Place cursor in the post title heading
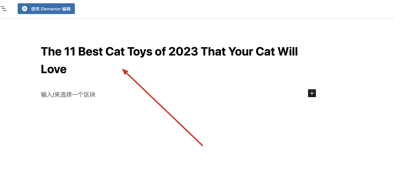The height and width of the screenshot is (176, 394). [x=169, y=60]
